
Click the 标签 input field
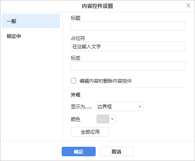128,66
